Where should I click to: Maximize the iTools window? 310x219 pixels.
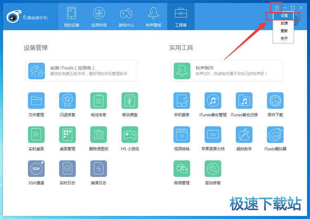pyautogui.click(x=293, y=8)
